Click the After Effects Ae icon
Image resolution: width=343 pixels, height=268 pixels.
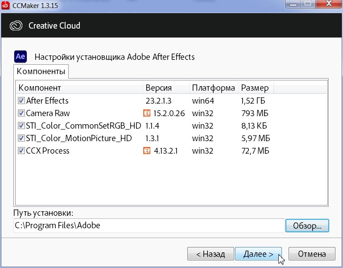pyautogui.click(x=21, y=57)
